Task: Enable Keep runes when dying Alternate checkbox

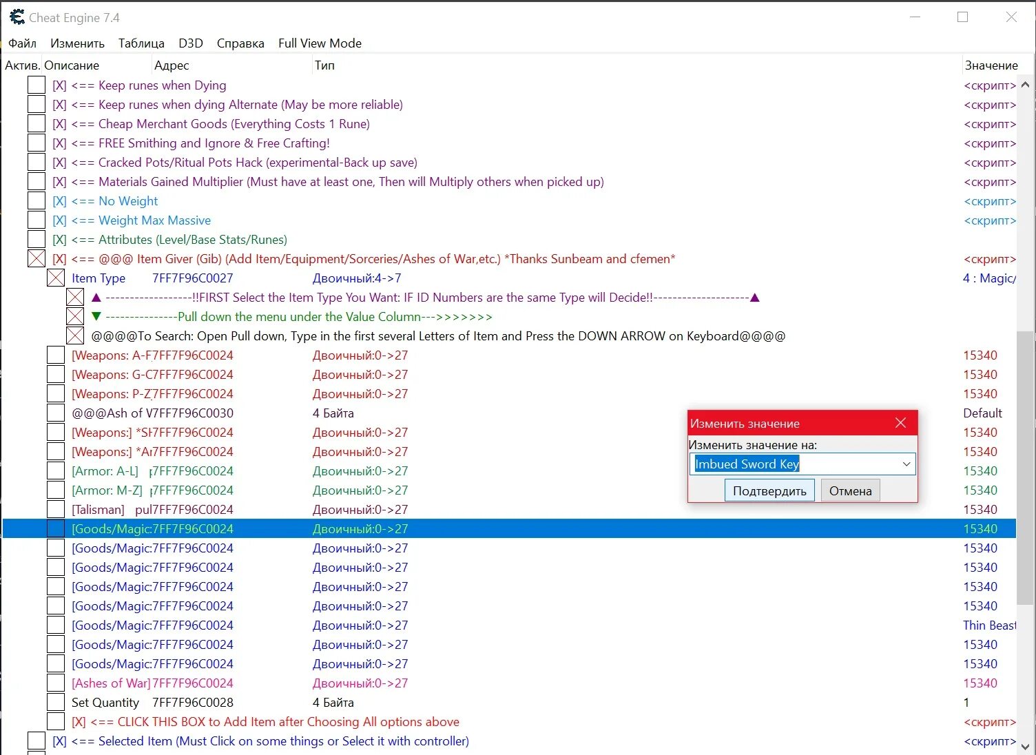Action: (x=37, y=105)
